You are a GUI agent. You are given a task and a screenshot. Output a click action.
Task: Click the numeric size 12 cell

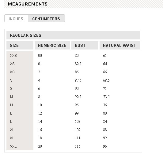click(40, 113)
